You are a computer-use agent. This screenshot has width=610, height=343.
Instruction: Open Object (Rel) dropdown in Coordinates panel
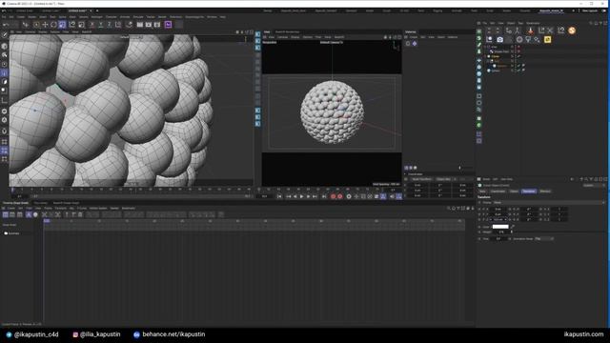[442, 179]
